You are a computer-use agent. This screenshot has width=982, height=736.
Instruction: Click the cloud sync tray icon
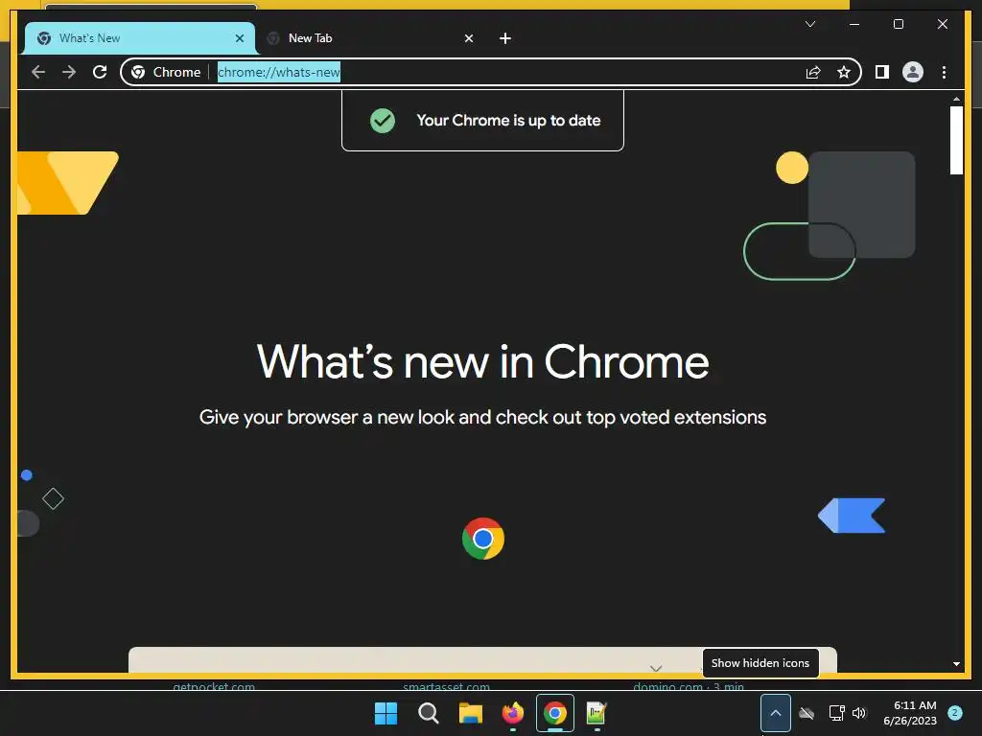[x=807, y=713]
